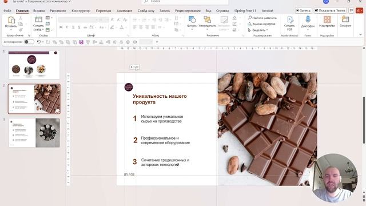Click Найти и заменить button

(262, 18)
